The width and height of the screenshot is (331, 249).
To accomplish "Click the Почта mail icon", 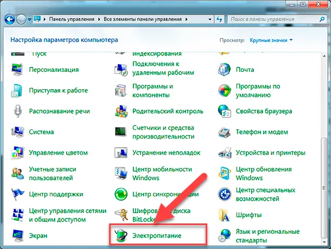I will point(224,70).
